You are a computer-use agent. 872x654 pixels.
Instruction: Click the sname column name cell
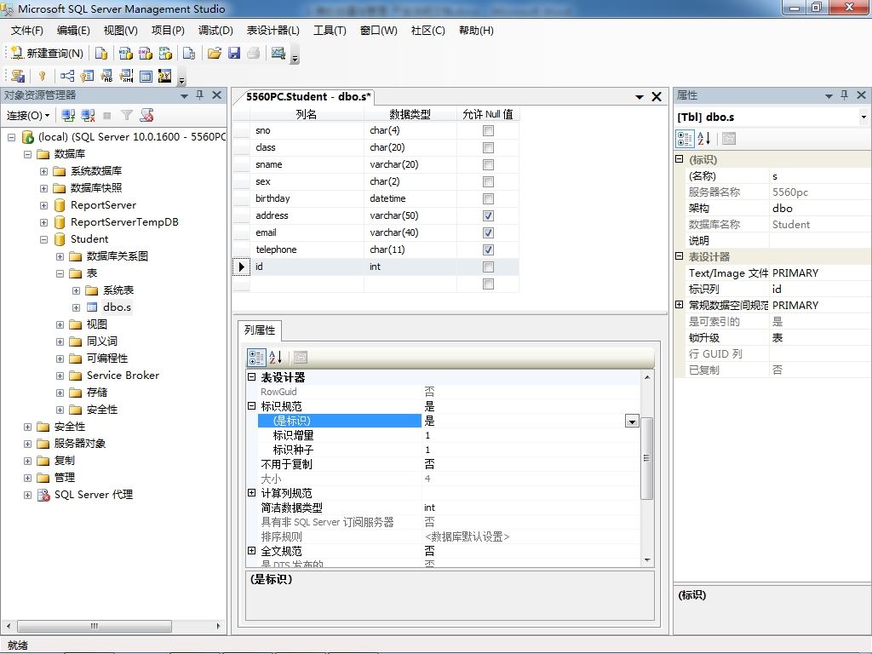[x=307, y=164]
